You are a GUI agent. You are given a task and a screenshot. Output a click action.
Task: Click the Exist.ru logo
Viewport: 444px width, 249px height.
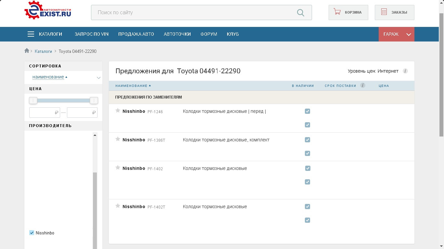point(47,10)
